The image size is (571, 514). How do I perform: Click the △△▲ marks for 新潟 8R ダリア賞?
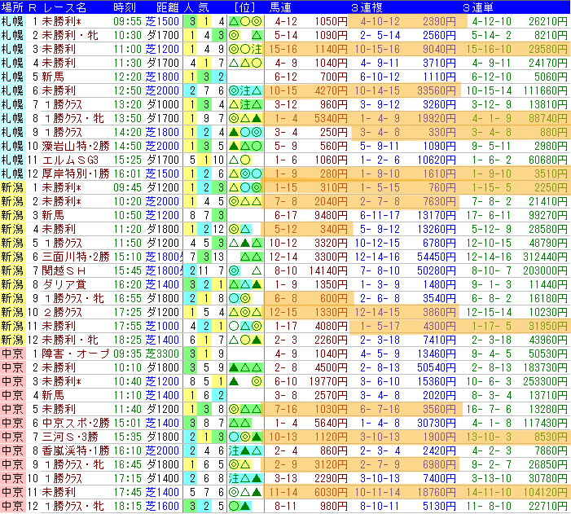(245, 284)
